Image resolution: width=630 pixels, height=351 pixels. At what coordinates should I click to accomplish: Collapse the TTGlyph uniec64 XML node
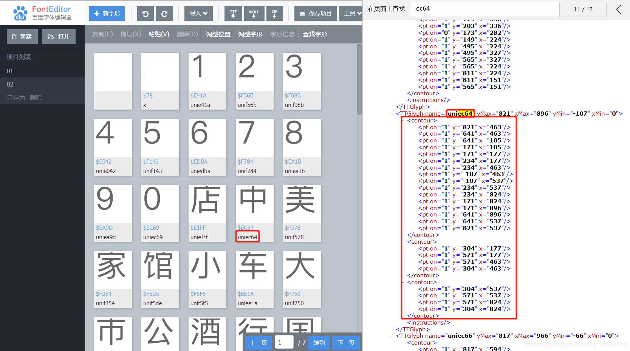pyautogui.click(x=392, y=114)
